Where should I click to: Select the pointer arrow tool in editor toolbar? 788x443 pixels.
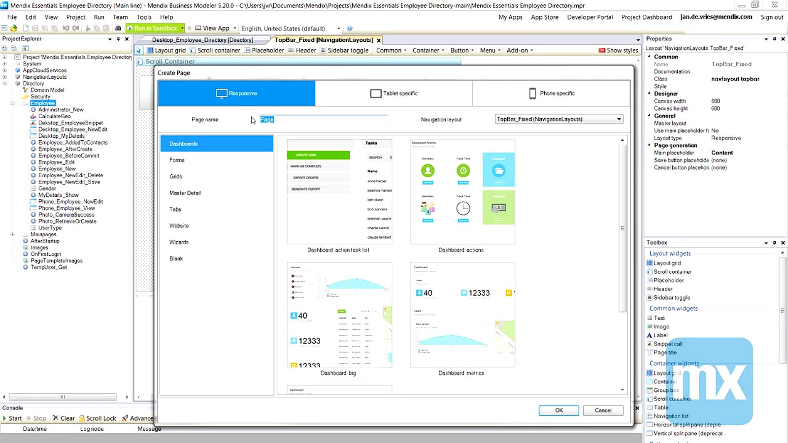click(x=138, y=50)
